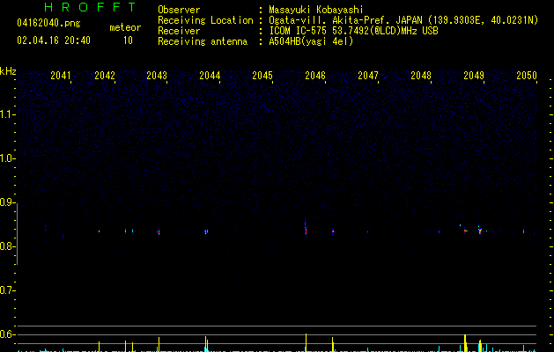This screenshot has height=352, width=554.
Task: Click the 1.1 kHz frequency axis label
Action: coord(7,114)
